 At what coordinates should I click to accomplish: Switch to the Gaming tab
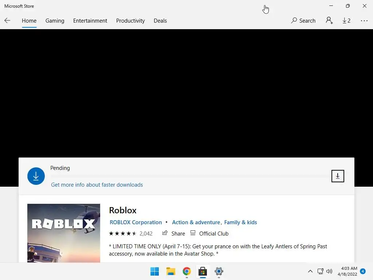tap(55, 21)
